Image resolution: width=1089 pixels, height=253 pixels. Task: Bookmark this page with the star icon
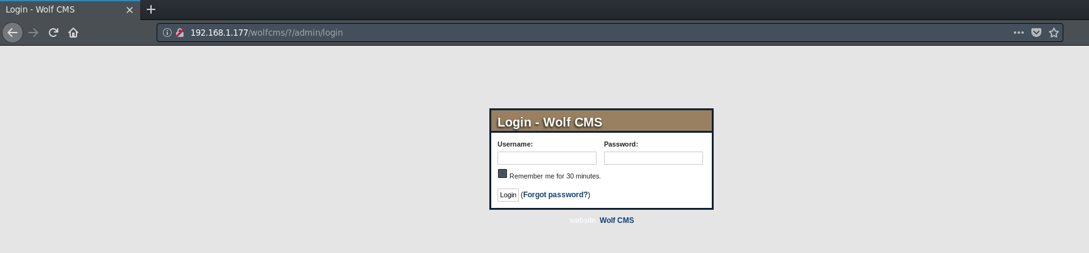[x=1054, y=33]
